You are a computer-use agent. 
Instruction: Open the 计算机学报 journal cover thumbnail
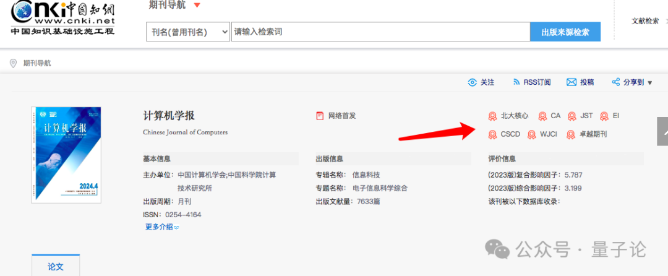(66, 155)
